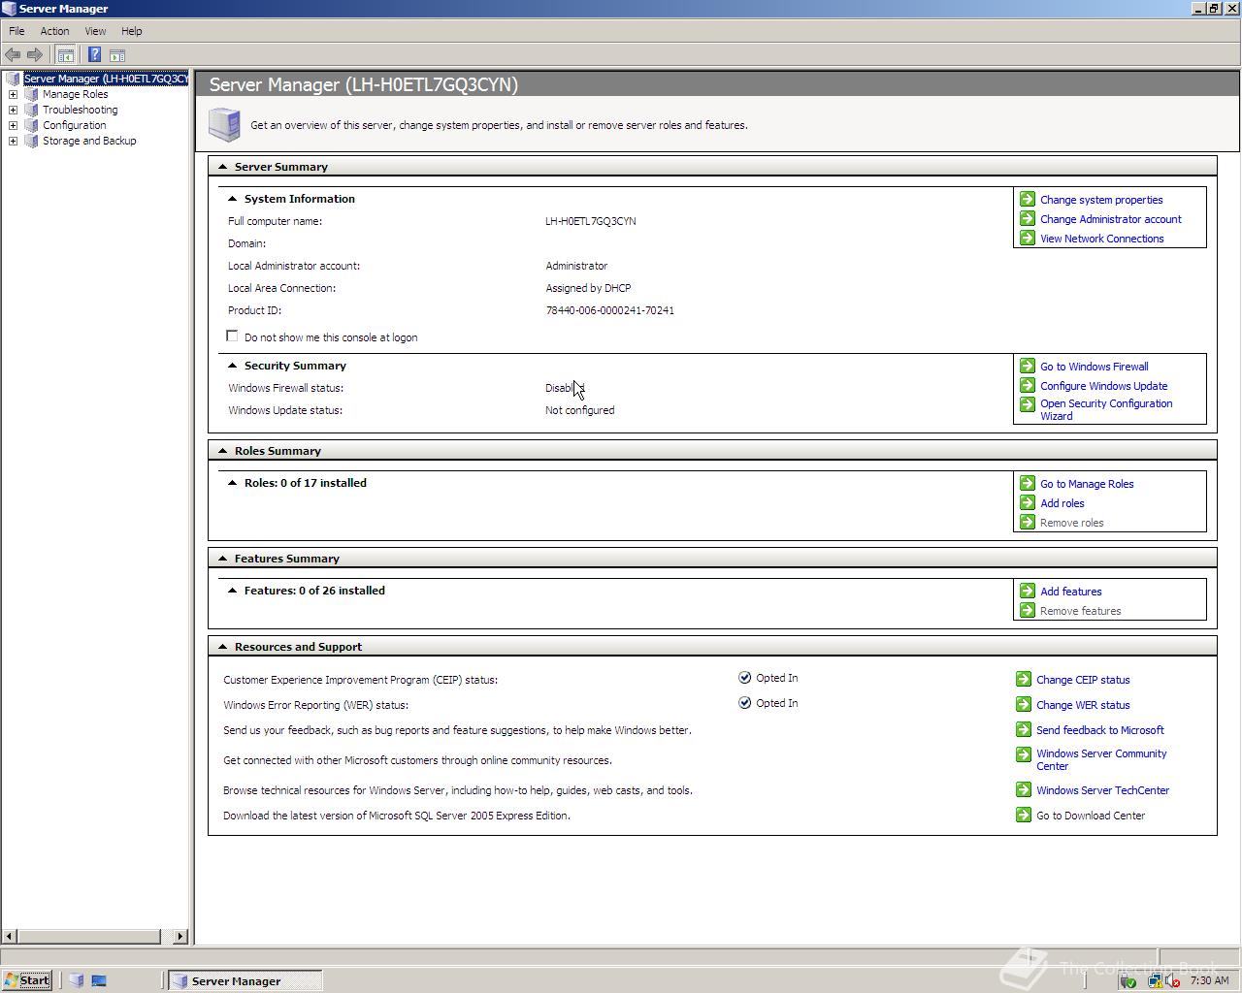Open the Action menu
1242x993 pixels.
point(54,31)
